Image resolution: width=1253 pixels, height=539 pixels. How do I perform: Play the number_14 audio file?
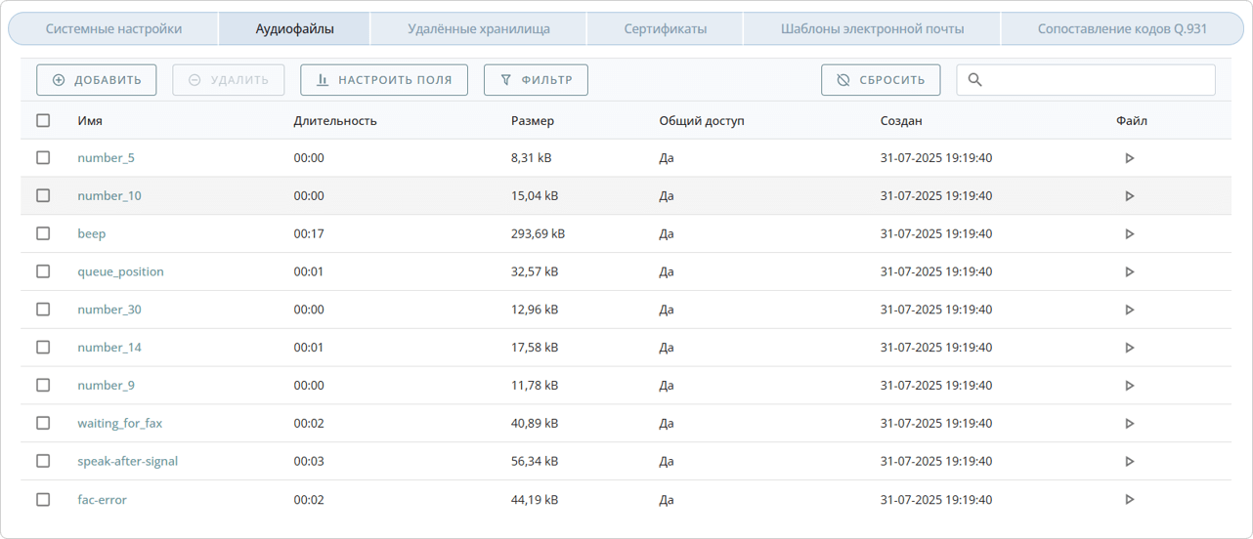(1129, 348)
